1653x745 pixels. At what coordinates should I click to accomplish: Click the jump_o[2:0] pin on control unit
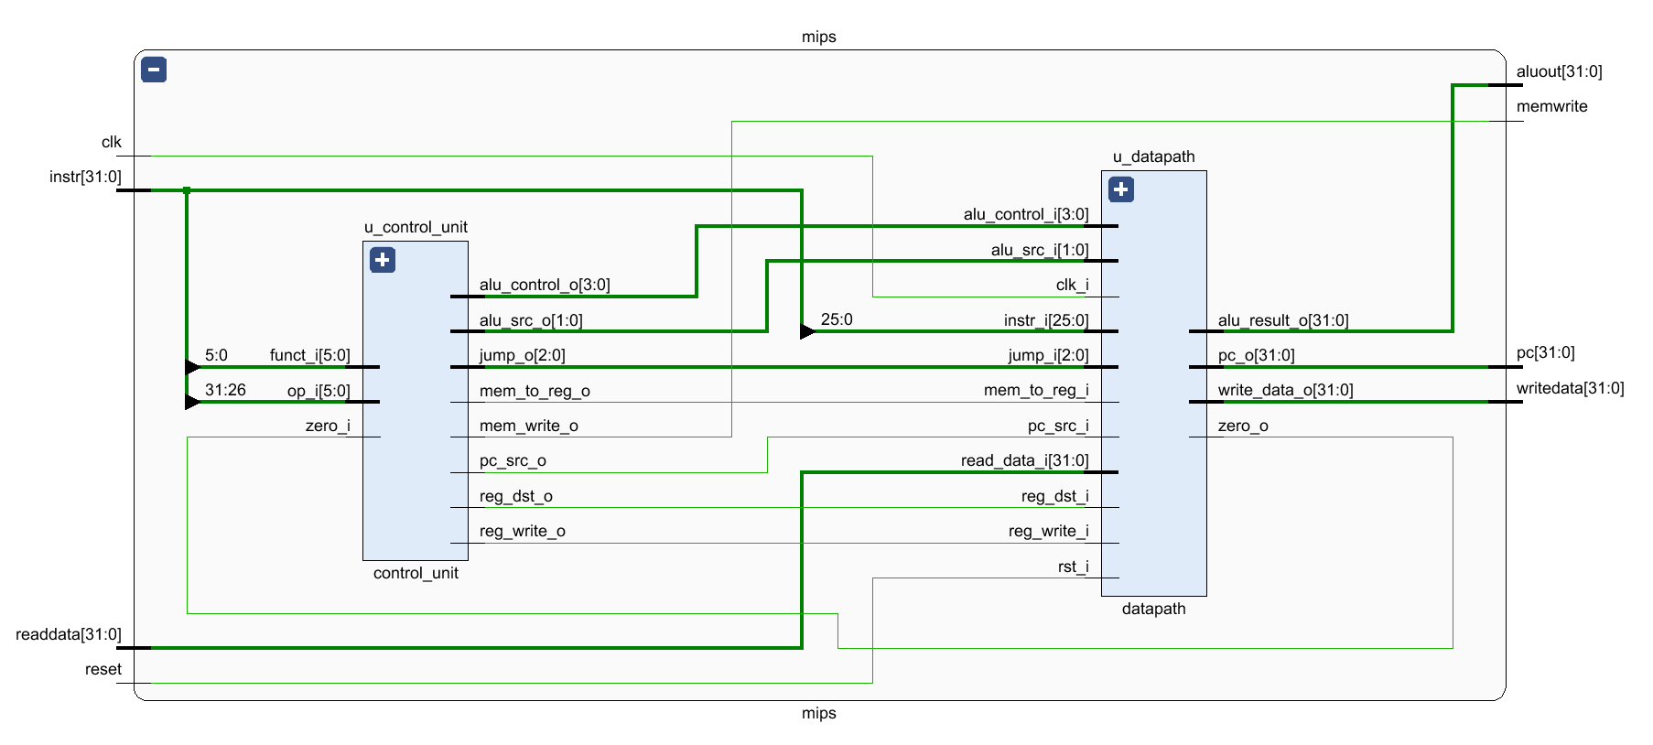(522, 355)
